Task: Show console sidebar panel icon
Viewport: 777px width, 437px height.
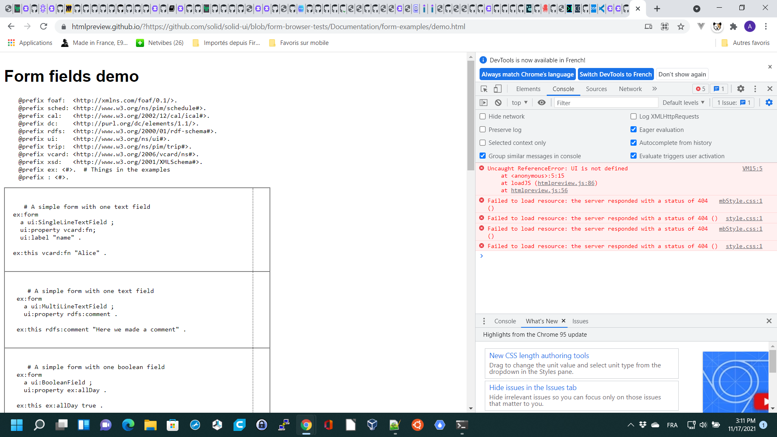Action: 484,103
